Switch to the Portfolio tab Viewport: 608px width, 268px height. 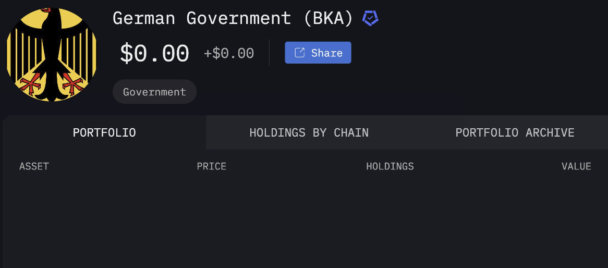104,132
